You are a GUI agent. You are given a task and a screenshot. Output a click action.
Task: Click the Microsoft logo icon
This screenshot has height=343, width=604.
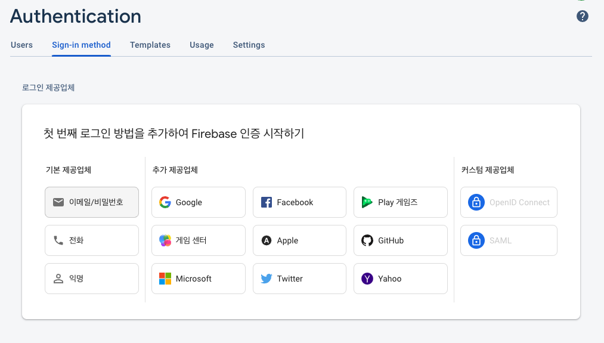(x=165, y=279)
